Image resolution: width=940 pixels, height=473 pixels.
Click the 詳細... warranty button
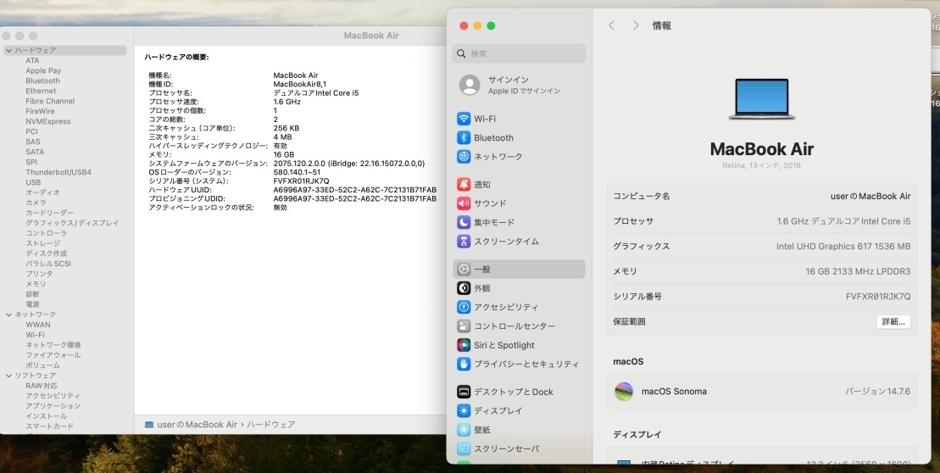click(x=893, y=322)
